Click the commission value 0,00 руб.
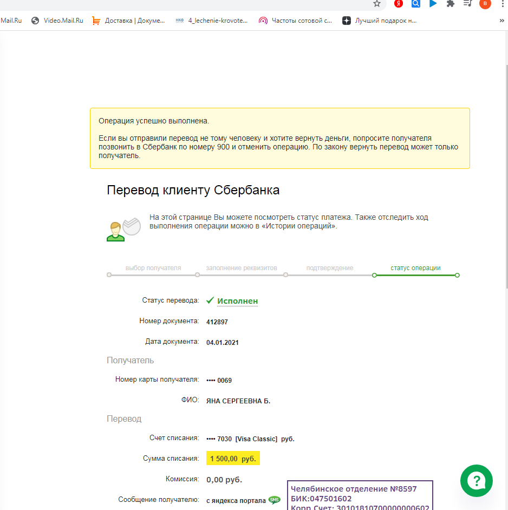 [x=224, y=480]
